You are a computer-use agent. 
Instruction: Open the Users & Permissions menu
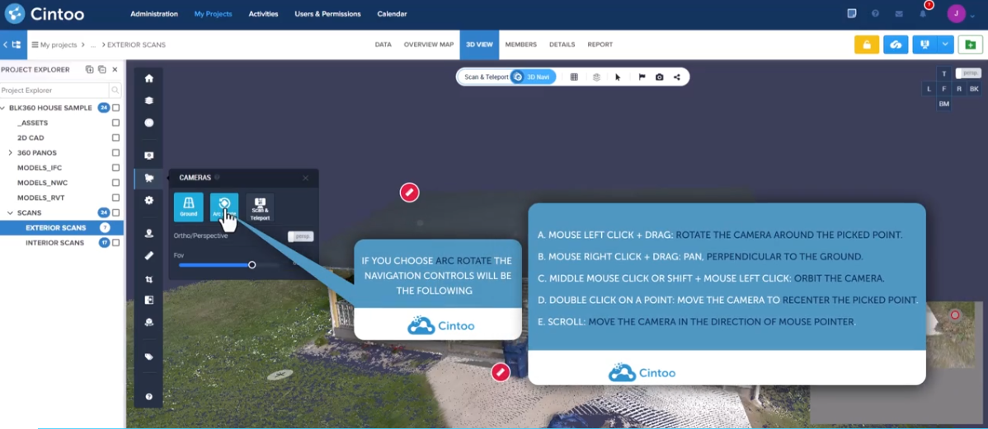pos(327,14)
